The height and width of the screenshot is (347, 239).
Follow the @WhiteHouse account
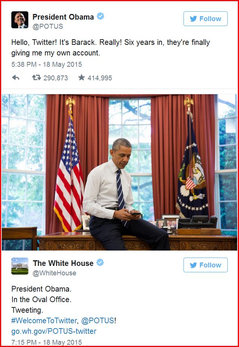coord(205,265)
